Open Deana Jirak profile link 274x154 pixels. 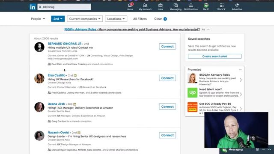(56, 104)
